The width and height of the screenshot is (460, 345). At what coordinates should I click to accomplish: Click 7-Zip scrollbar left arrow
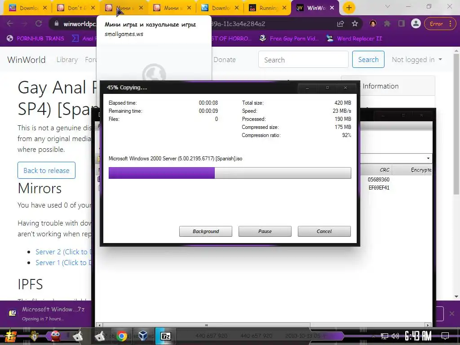[100, 325]
